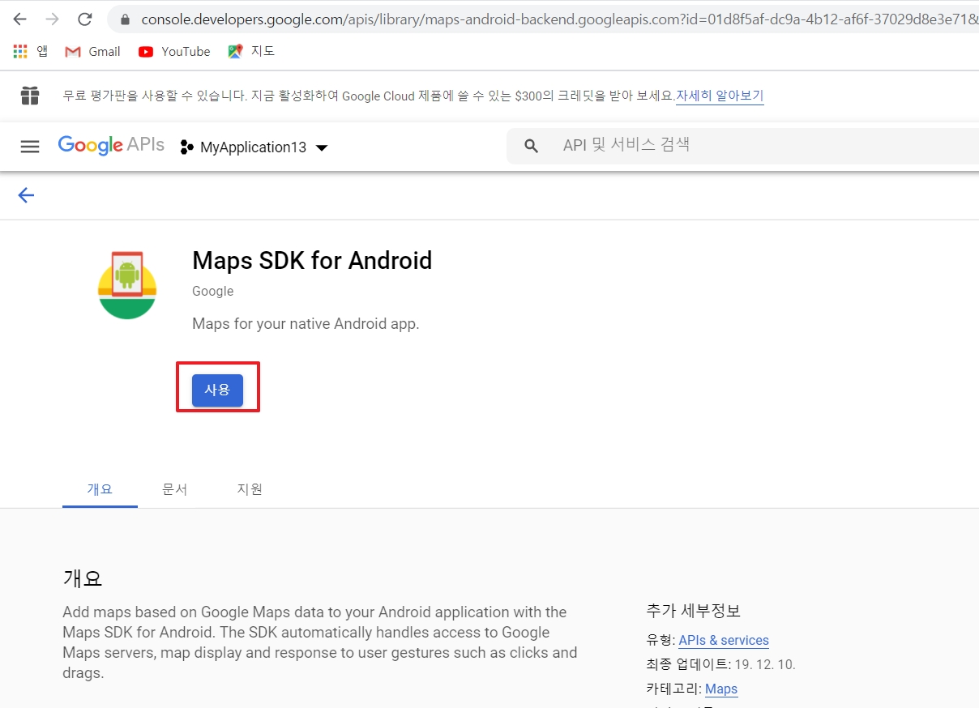Click the search magnifier icon

pos(532,146)
